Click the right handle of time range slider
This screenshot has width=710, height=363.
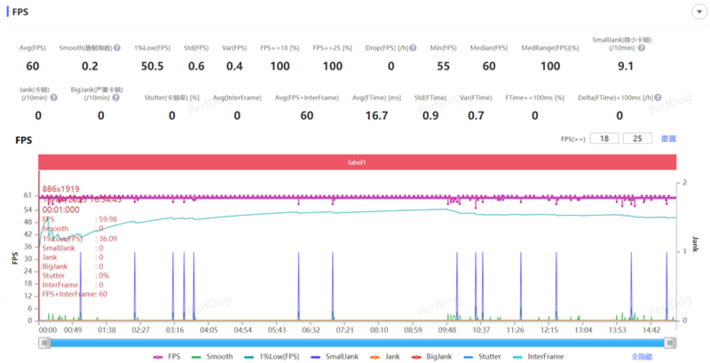[x=670, y=343]
